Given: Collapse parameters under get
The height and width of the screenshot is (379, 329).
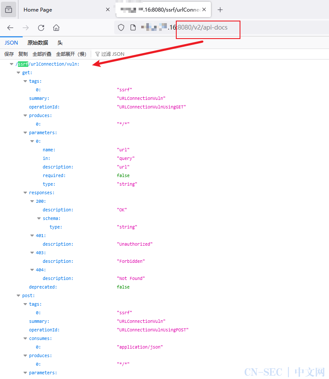Looking at the screenshot, I should 25,133.
